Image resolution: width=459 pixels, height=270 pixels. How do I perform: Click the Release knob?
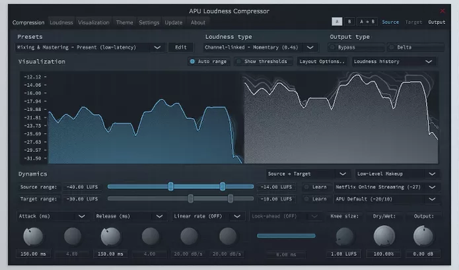coord(111,236)
